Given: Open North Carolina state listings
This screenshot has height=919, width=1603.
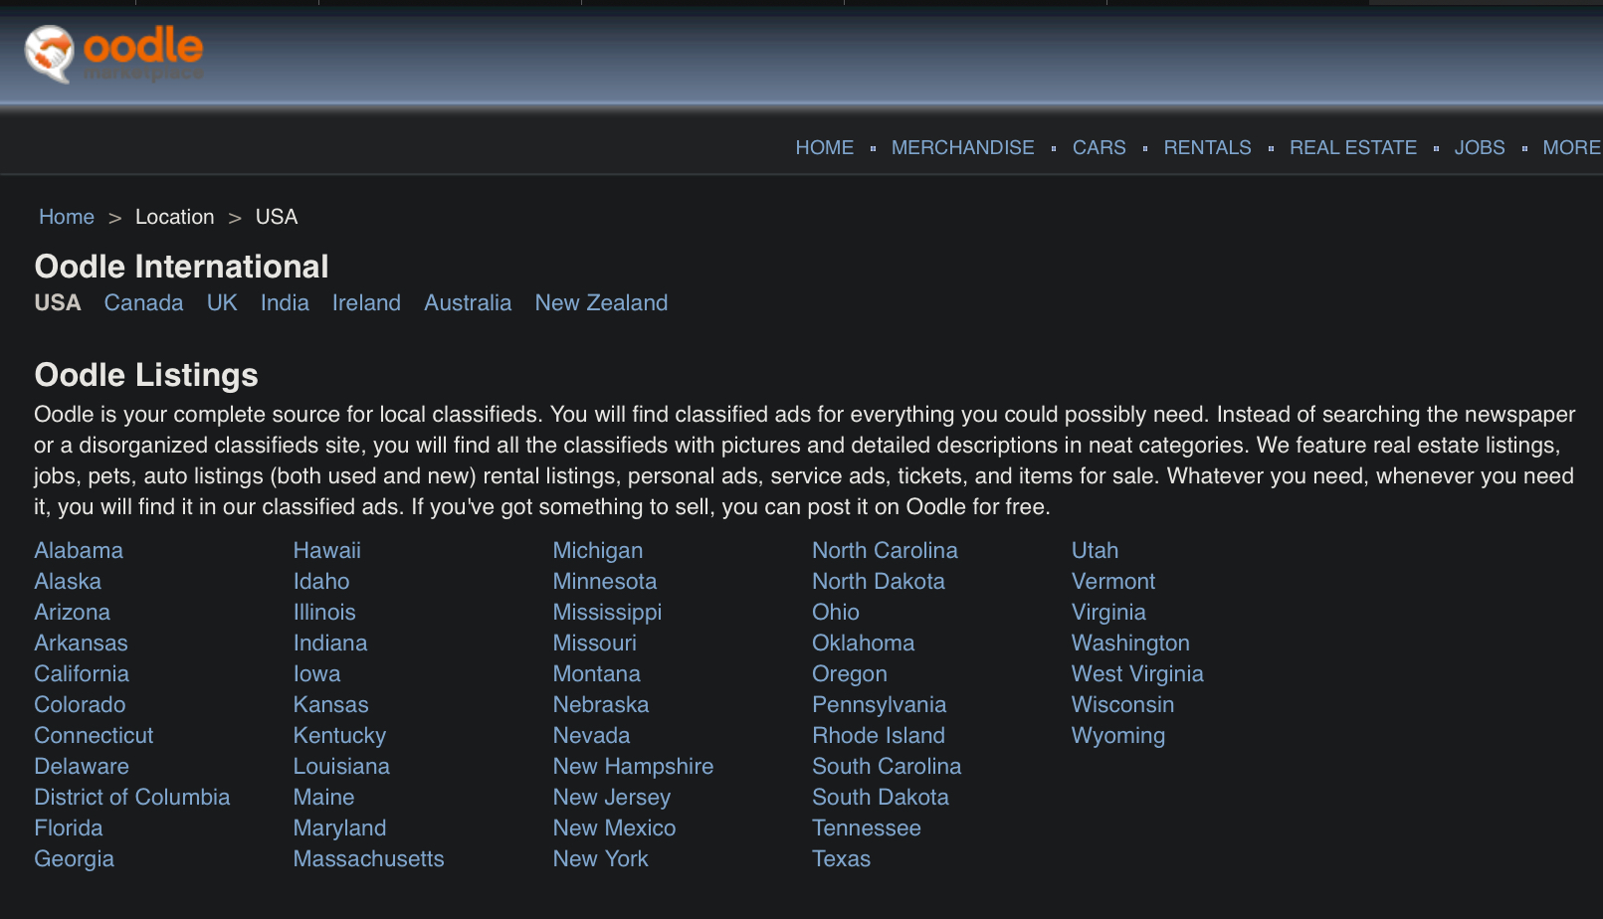Looking at the screenshot, I should click(x=886, y=551).
